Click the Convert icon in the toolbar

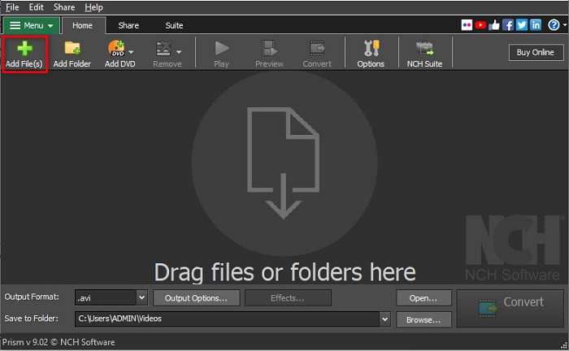pyautogui.click(x=317, y=48)
